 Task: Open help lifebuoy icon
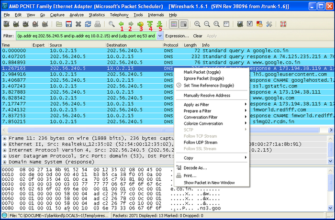point(283,24)
